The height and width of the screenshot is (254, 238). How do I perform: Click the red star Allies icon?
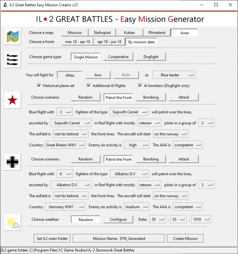tap(13, 100)
